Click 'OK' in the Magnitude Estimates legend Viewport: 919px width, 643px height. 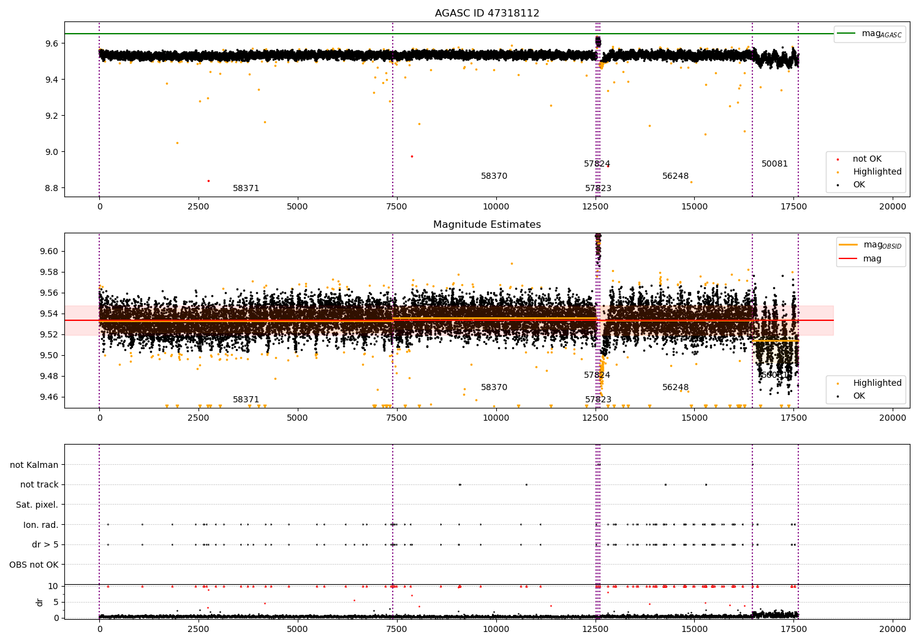859,396
